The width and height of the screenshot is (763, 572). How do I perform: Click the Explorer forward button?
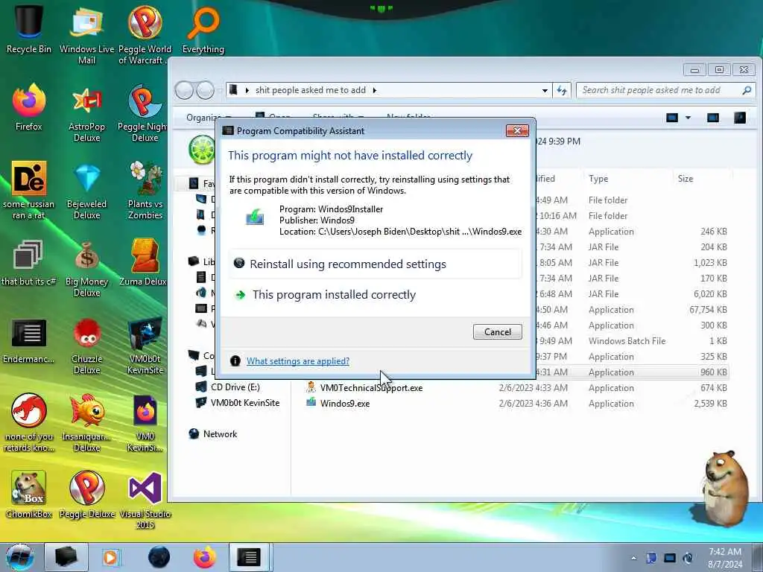click(x=205, y=90)
